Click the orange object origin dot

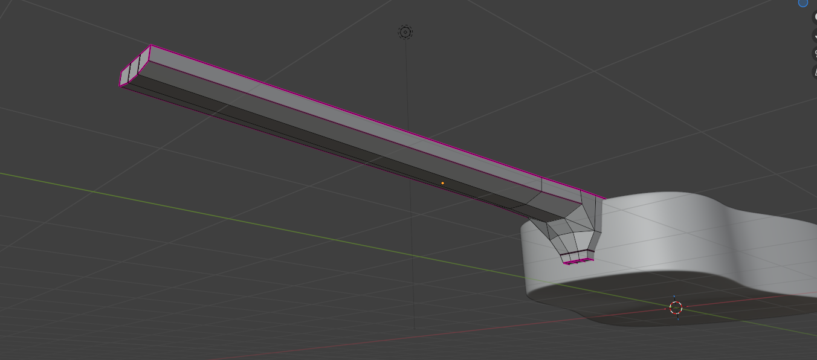(442, 183)
